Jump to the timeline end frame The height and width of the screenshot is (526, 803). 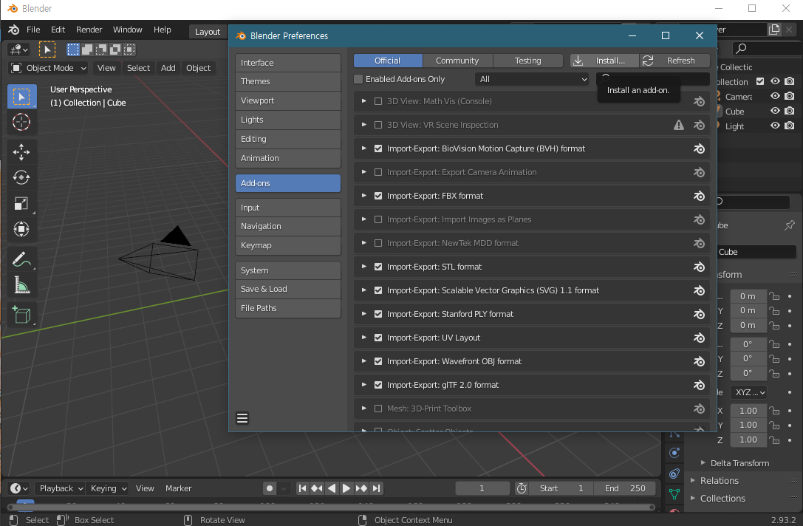(x=377, y=488)
